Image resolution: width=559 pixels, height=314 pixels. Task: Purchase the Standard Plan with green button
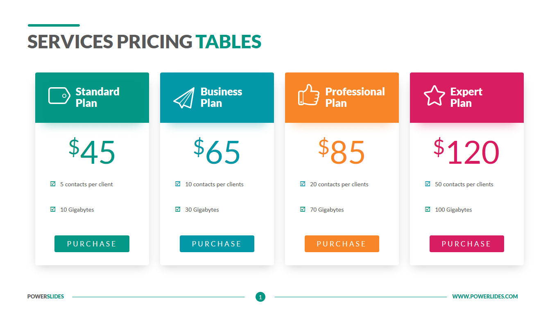tap(92, 244)
